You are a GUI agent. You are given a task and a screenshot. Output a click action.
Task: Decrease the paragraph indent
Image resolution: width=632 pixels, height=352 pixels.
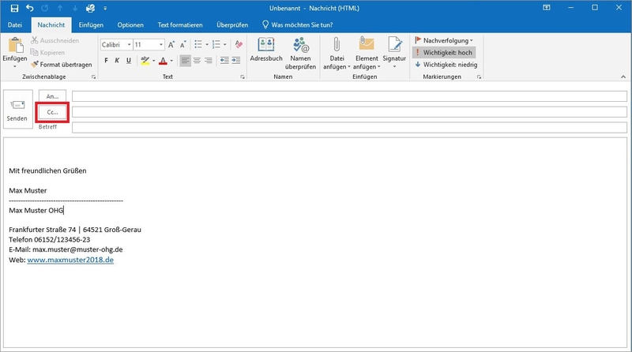224,61
